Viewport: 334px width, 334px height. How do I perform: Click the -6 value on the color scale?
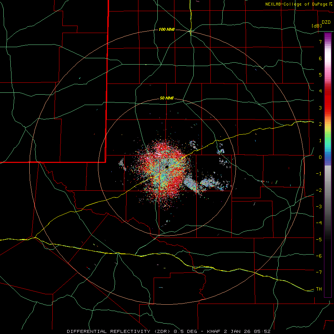point(319,256)
